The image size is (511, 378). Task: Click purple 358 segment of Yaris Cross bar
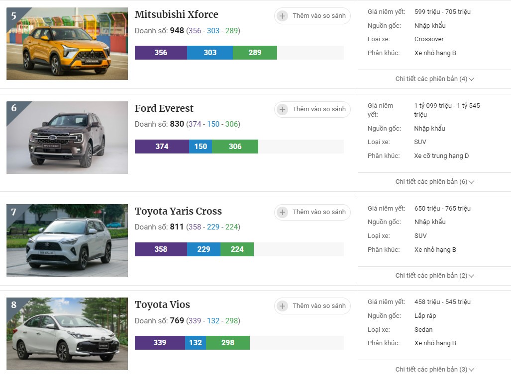[161, 249]
